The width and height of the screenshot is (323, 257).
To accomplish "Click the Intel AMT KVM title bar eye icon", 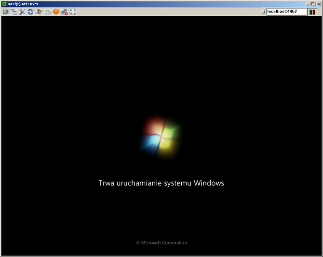I will click(x=4, y=4).
